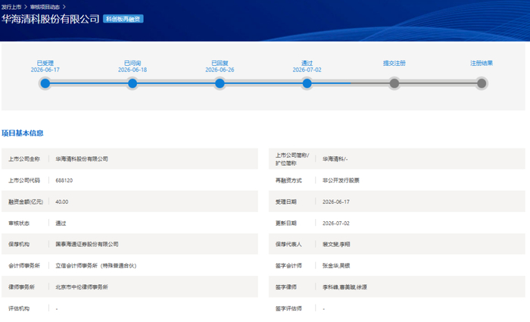Click the 保荐代表人 field label
Screen dimensions: 530x322
pyautogui.click(x=288, y=244)
